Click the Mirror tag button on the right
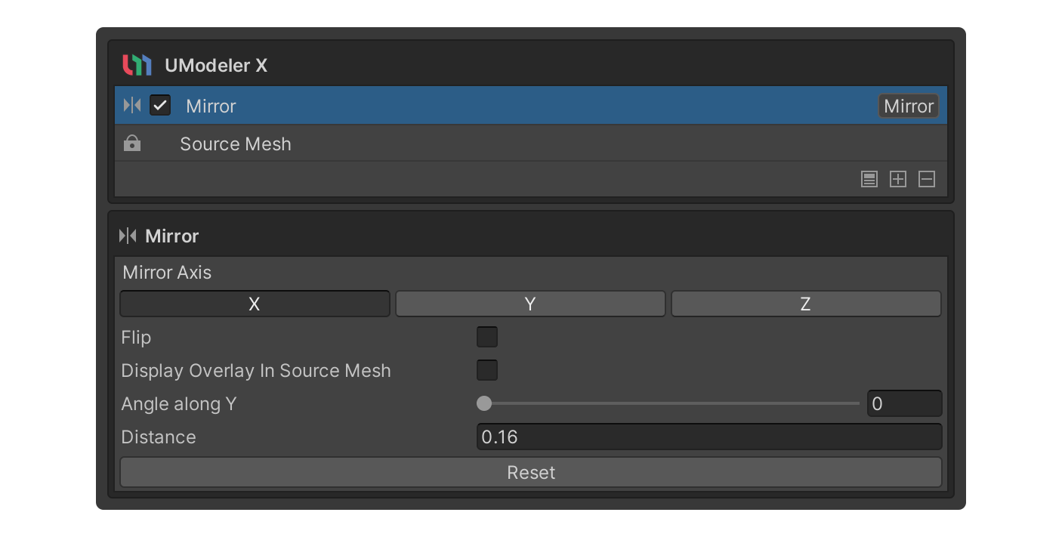Screen dimensions: 1062x537 [x=908, y=106]
